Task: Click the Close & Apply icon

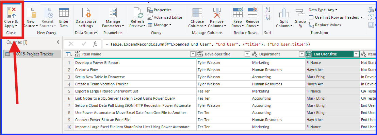Action: click(x=11, y=13)
